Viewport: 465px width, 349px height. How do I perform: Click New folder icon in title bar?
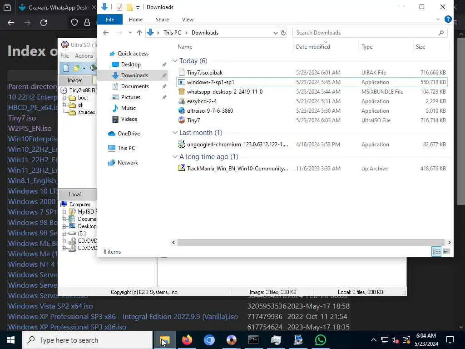(x=129, y=7)
